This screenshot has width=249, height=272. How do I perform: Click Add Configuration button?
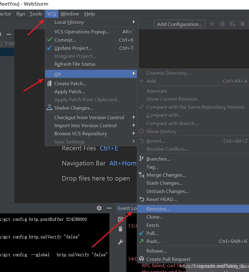(x=179, y=24)
